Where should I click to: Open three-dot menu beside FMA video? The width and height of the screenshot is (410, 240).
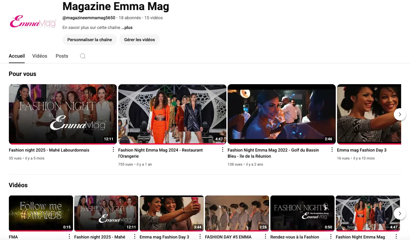69,237
